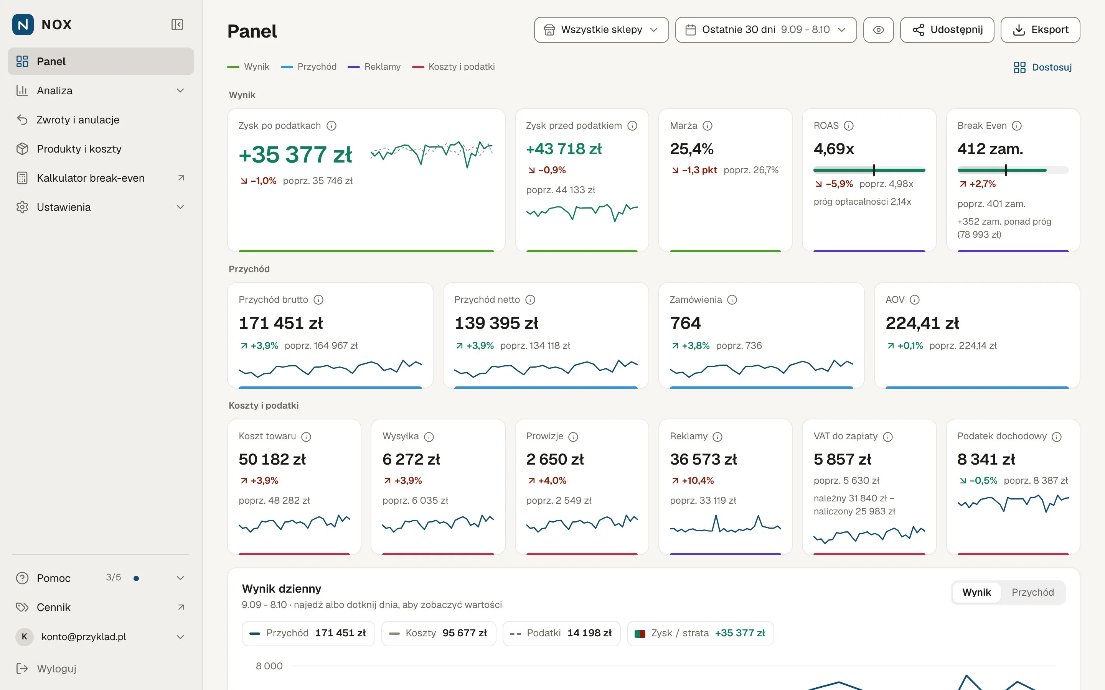Image resolution: width=1105 pixels, height=690 pixels.
Task: Open Break Even info icon
Action: click(1016, 125)
